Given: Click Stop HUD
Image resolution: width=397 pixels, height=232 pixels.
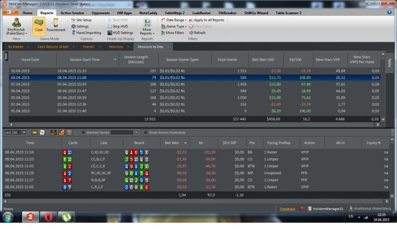Looking at the screenshot, I should 118,26.
